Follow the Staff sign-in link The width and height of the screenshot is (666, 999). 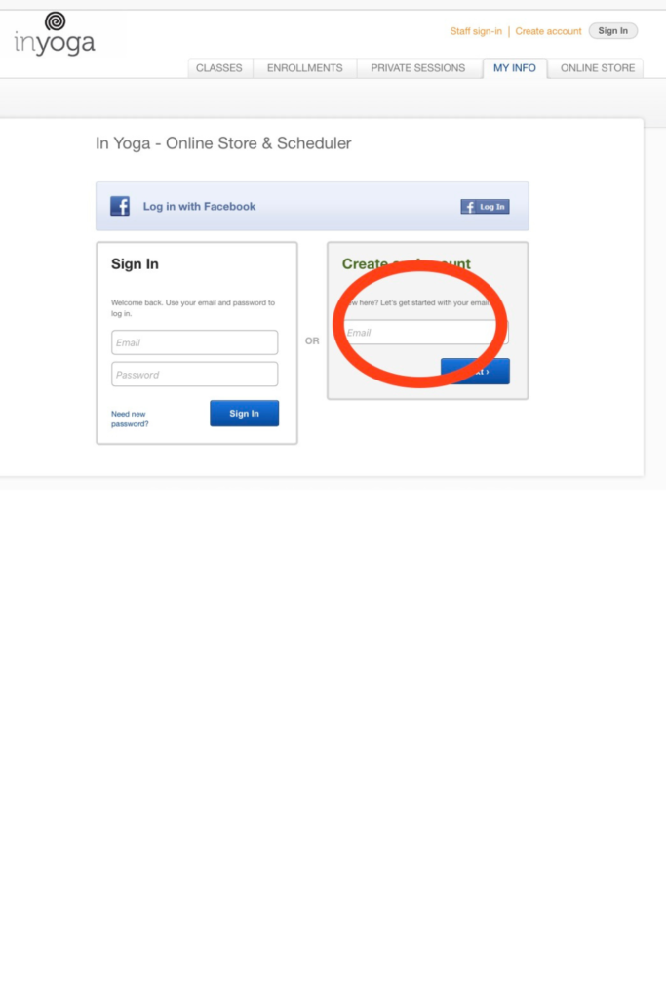[x=476, y=31]
